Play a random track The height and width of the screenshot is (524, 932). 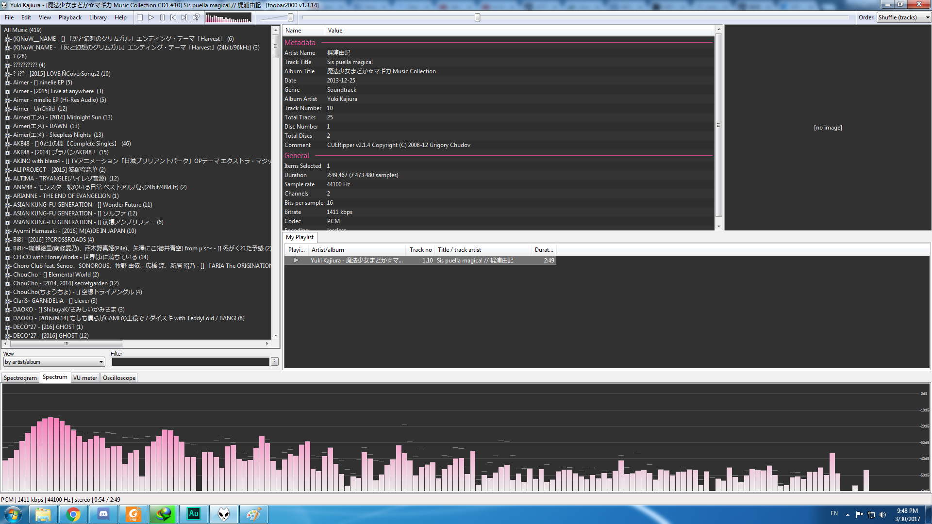[196, 17]
